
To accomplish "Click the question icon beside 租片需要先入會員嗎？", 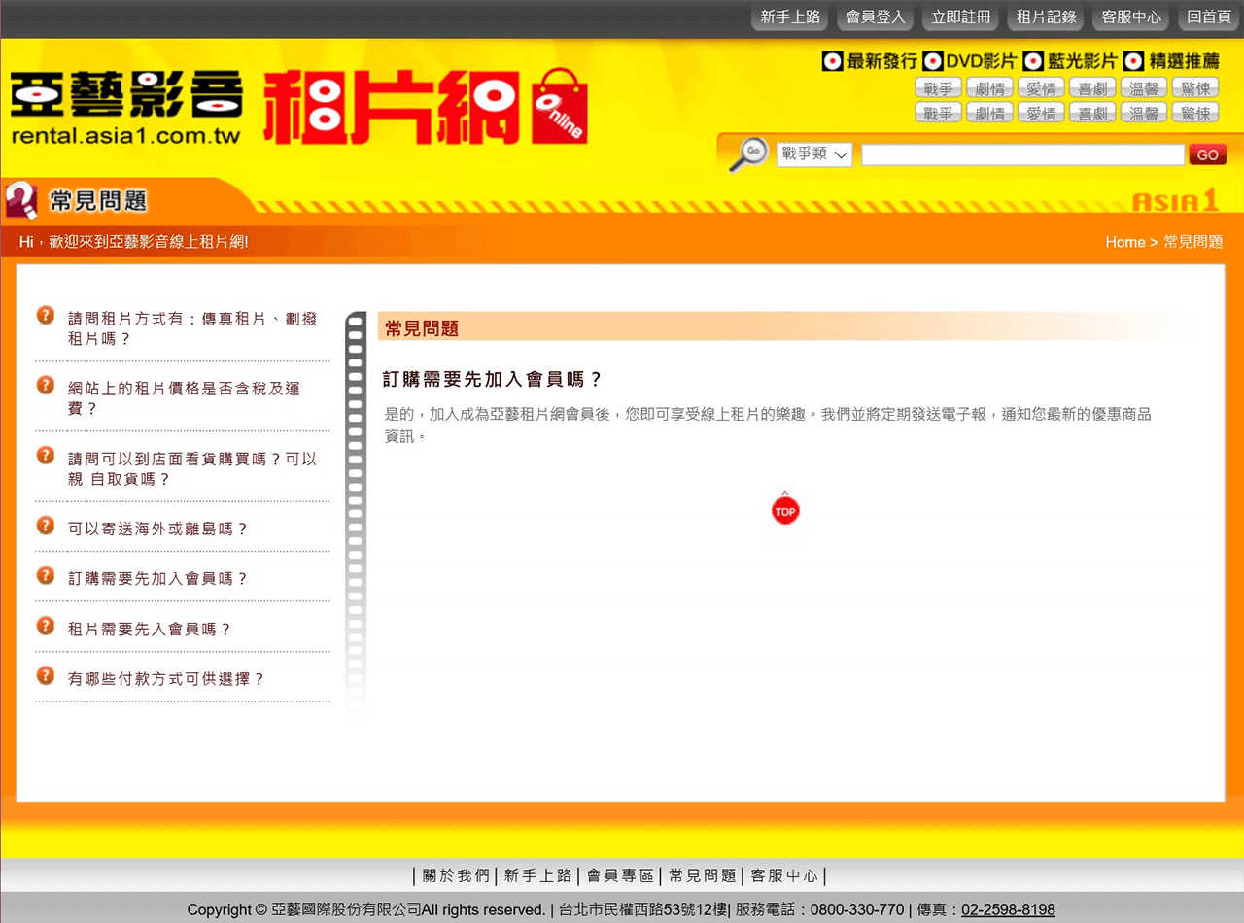I will click(46, 626).
